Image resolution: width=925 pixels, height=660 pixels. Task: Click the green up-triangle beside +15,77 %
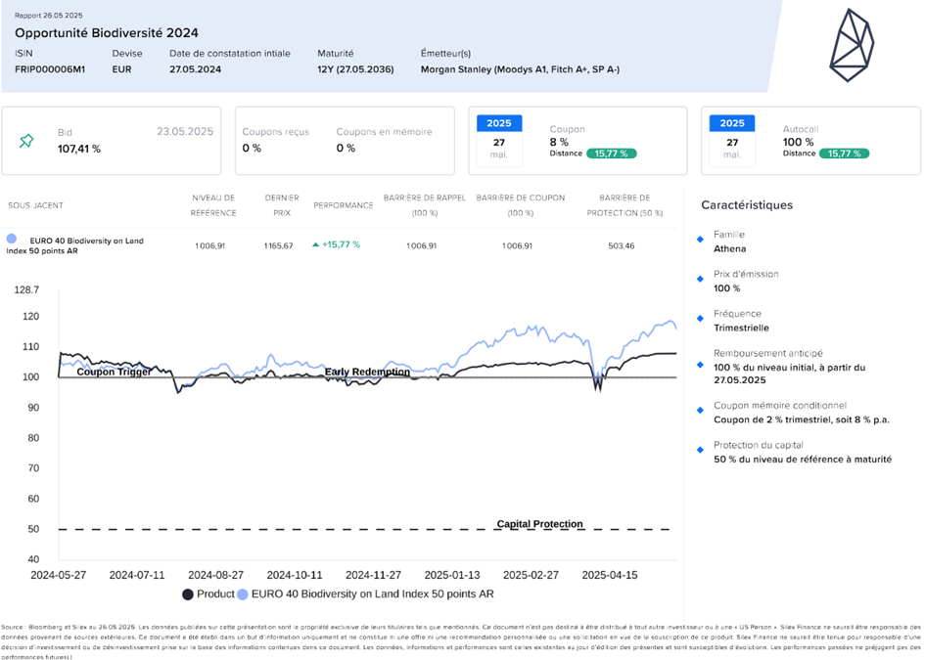(x=315, y=244)
